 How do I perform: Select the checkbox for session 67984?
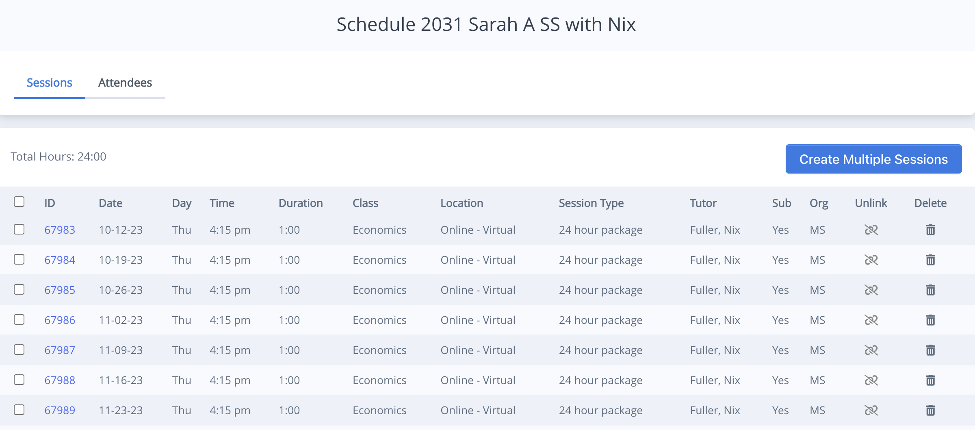(19, 260)
